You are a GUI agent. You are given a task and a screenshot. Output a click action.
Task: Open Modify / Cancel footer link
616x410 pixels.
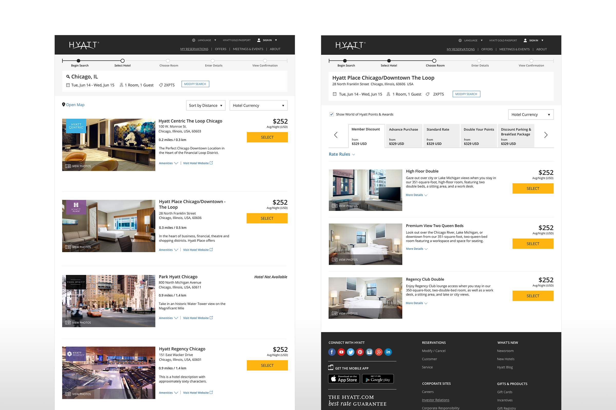point(434,351)
